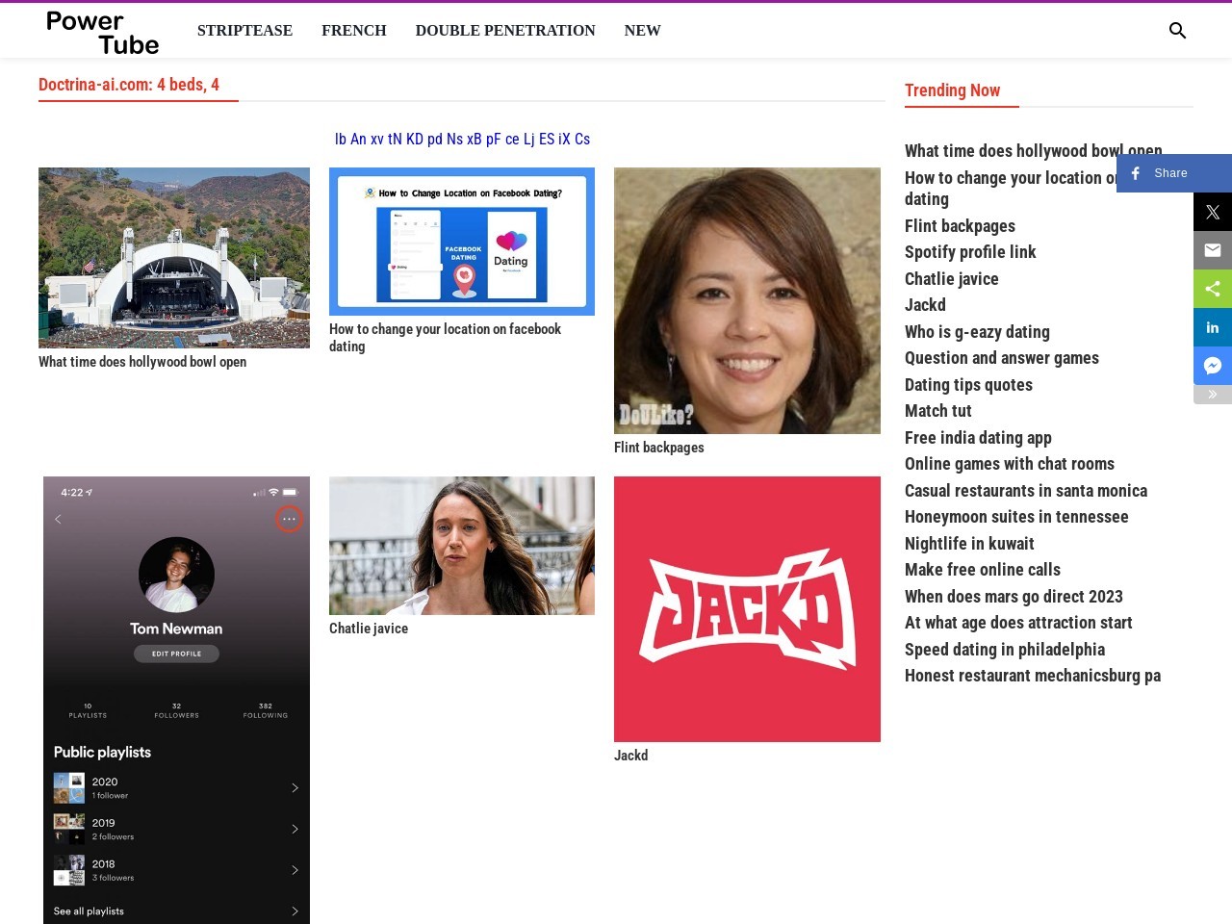Follow the 'tN' short link
This screenshot has height=924, width=1232.
coord(395,139)
